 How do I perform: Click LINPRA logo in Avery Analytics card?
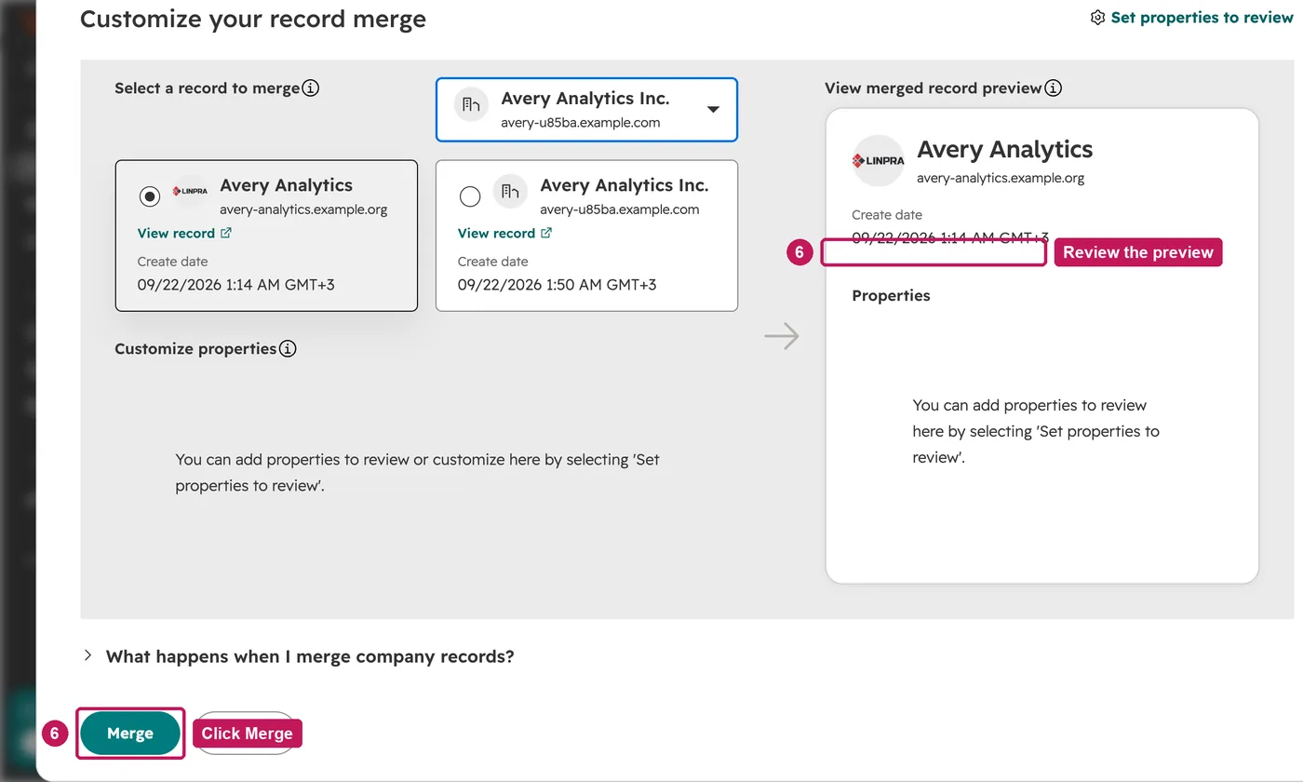[191, 192]
